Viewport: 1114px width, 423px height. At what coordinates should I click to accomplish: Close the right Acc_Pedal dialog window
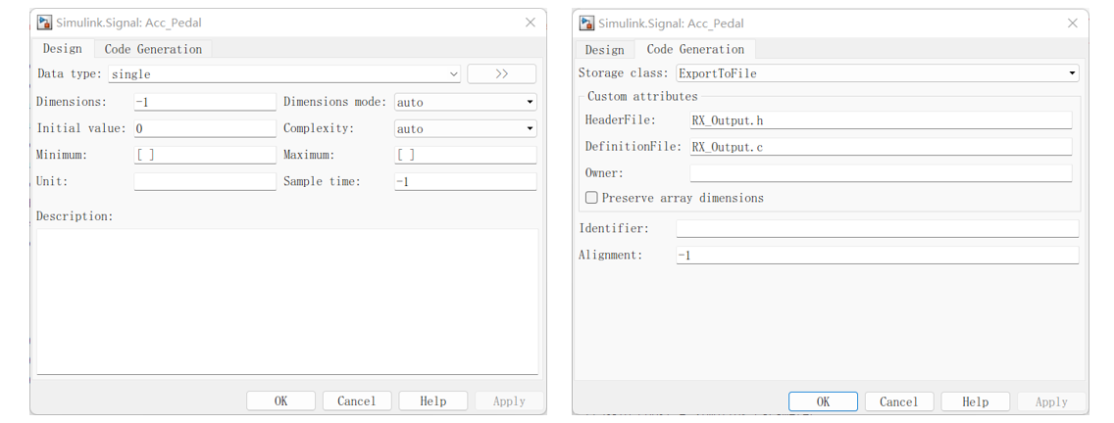point(1072,23)
